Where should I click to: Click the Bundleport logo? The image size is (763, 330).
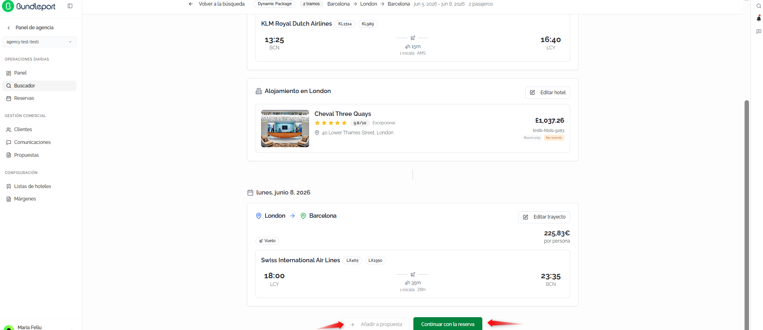29,6
